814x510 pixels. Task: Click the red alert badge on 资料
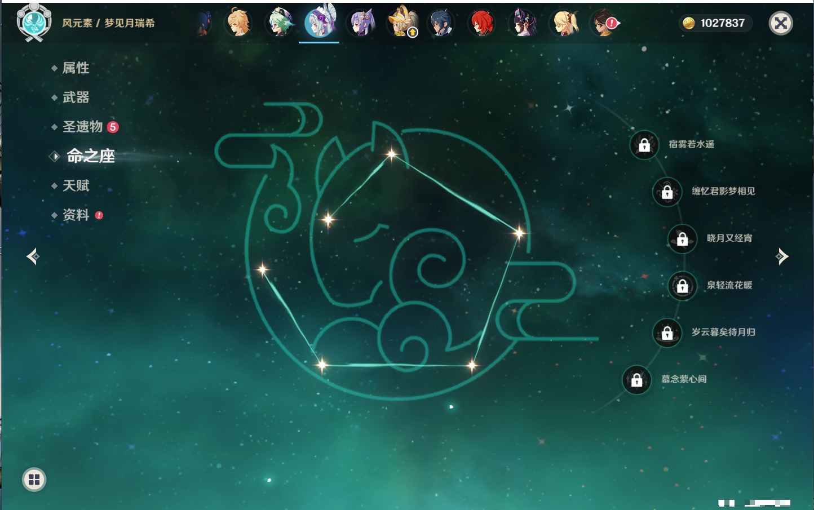point(99,215)
